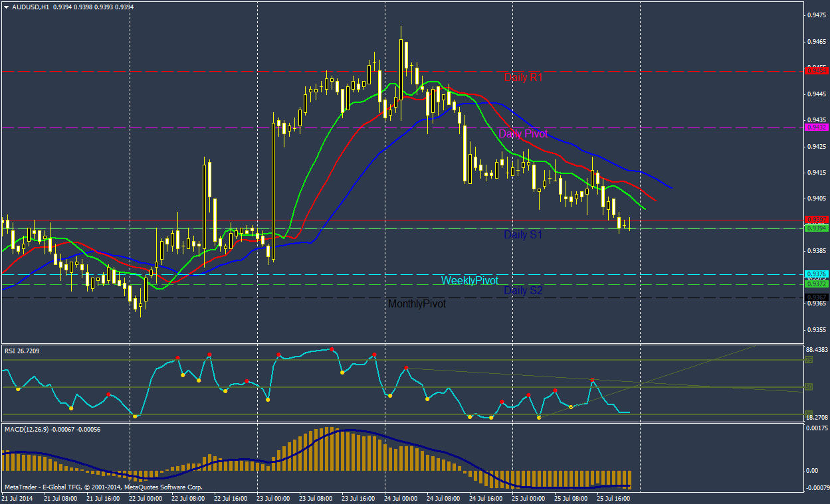Click the RSI 26.7209 indicator label

22,351
